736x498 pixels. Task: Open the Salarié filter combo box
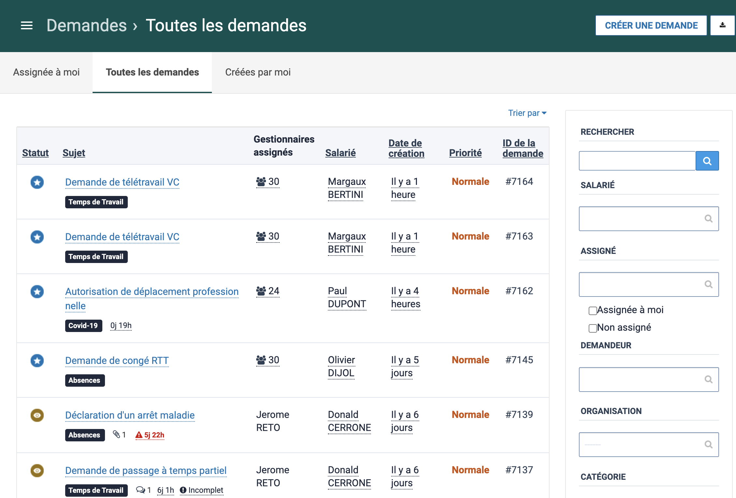[x=649, y=219]
